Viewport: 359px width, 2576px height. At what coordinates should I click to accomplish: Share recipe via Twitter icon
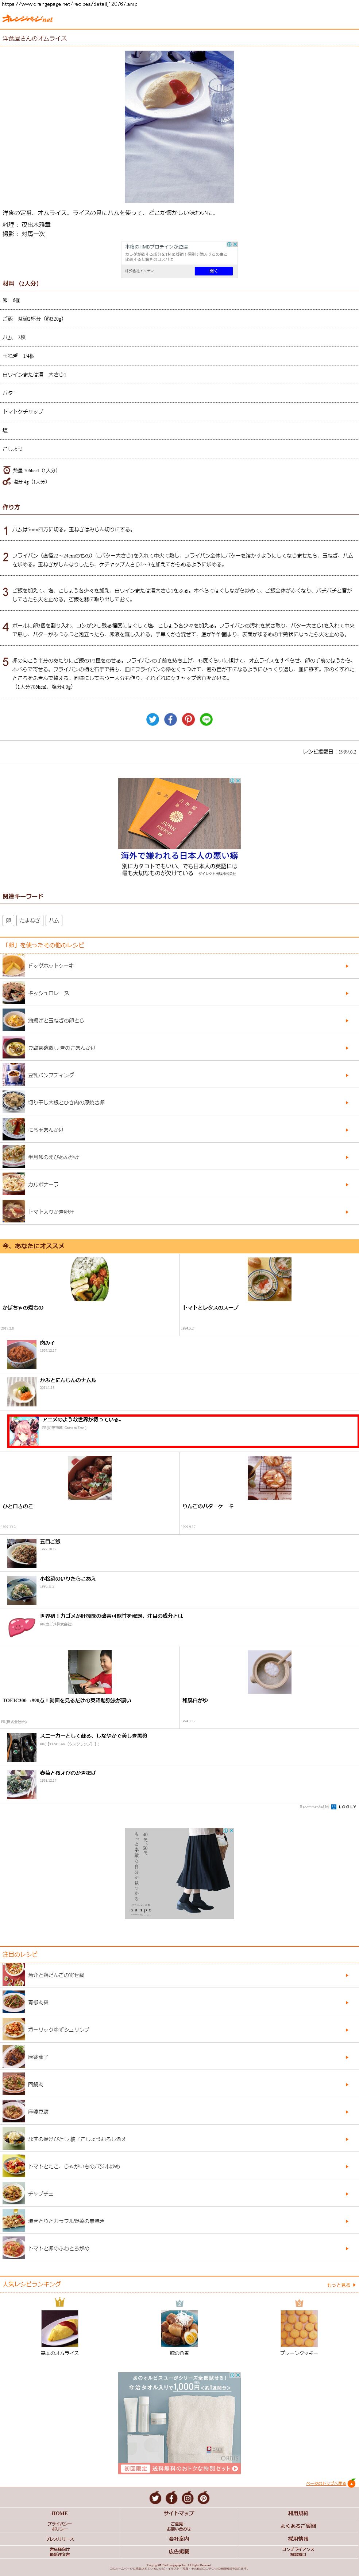152,719
